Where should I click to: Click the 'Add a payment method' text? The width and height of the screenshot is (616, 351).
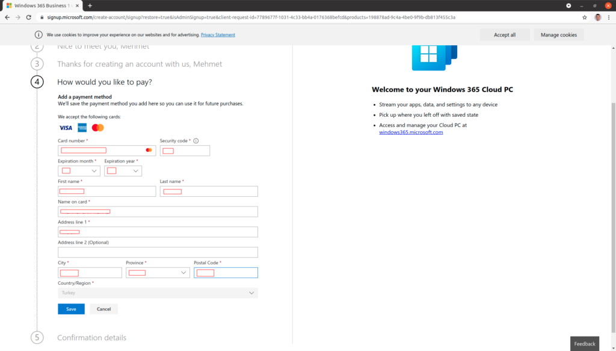pos(85,97)
